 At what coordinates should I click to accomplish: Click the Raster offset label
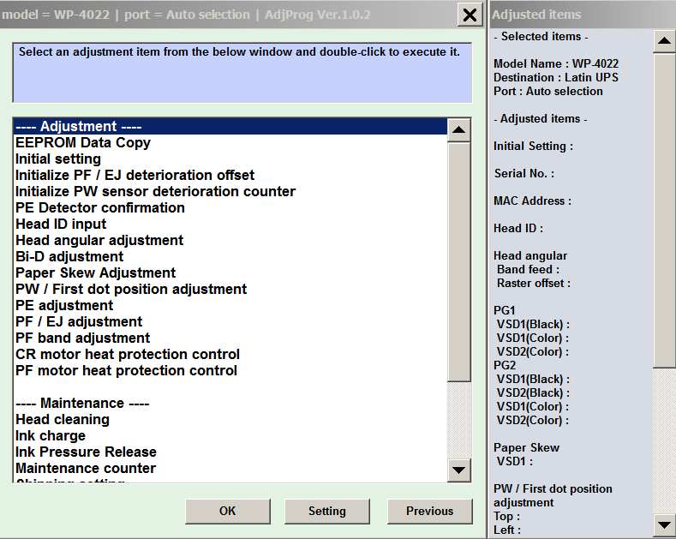(x=534, y=284)
